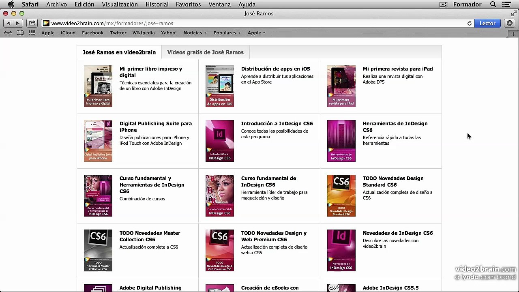Click the Lector reader button
Screen dimensions: 519x292
[x=487, y=24]
